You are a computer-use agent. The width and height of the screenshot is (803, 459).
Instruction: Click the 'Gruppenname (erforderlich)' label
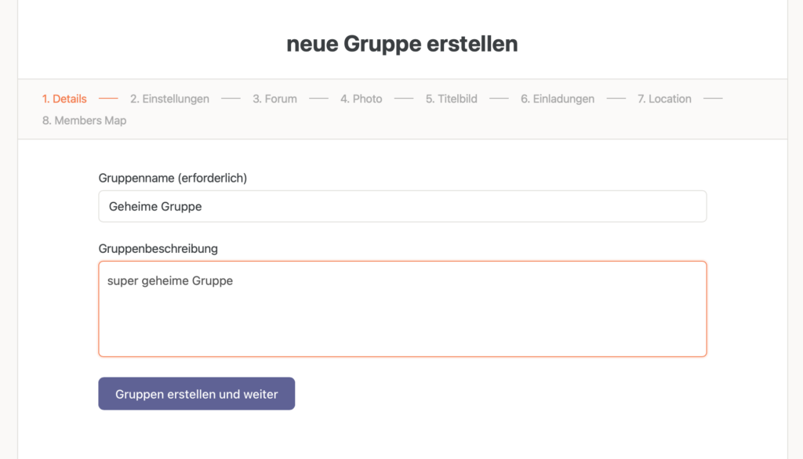tap(173, 179)
